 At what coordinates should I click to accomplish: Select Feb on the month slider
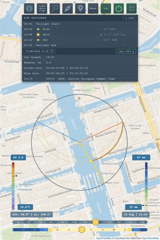click(29, 222)
